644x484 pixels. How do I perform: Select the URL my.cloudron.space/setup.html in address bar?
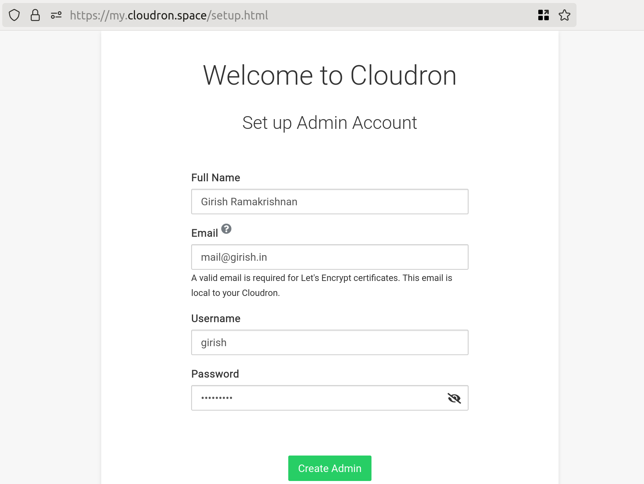click(169, 15)
